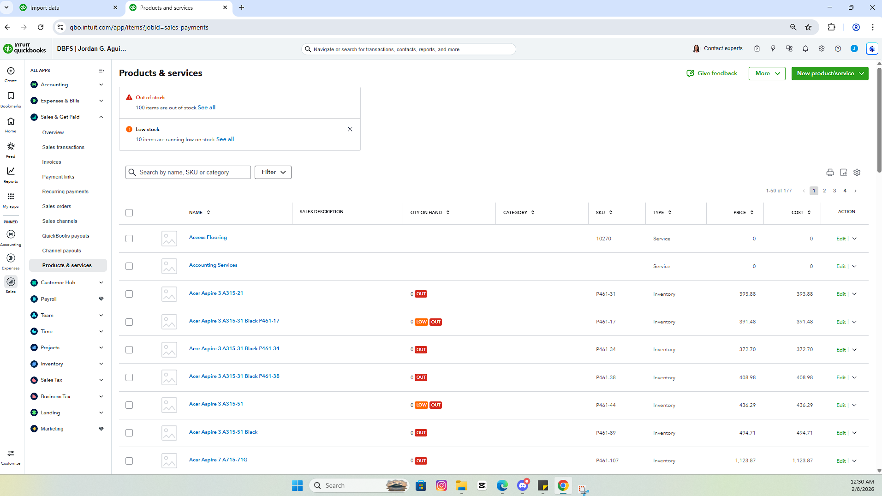
Task: Expand the More dropdown button
Action: (767, 73)
